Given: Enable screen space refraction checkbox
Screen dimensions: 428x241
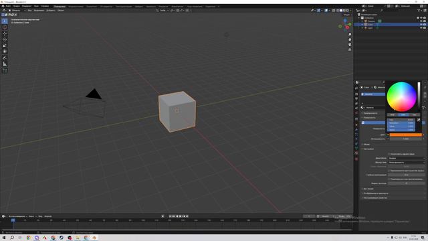Looking at the screenshot, I should tap(389, 171).
